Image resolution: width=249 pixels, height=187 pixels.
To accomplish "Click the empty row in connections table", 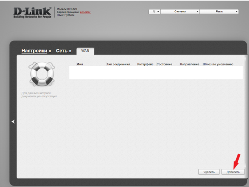I will pyautogui.click(x=156, y=73).
